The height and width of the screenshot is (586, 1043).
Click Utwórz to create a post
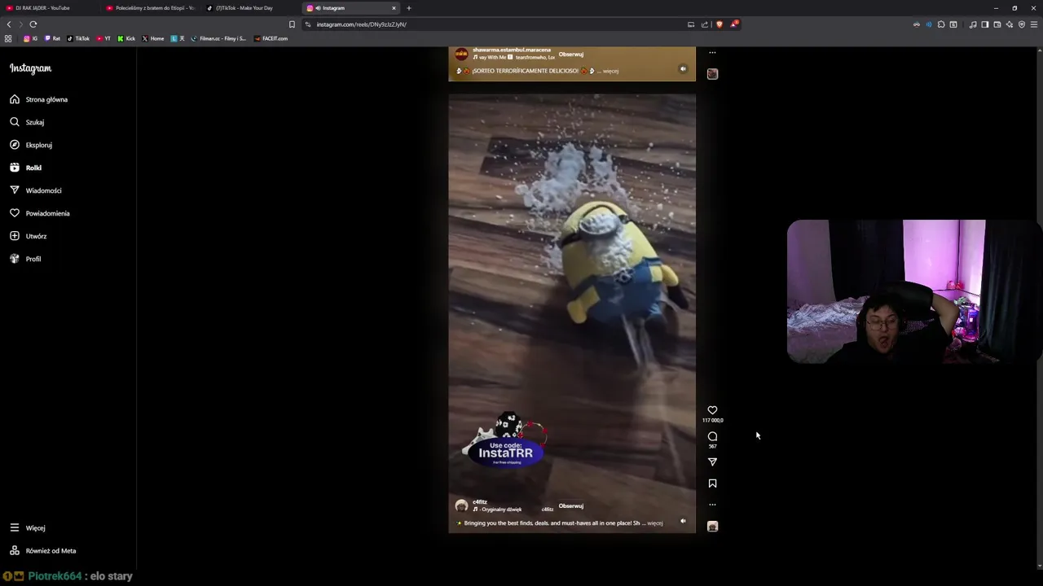(x=29, y=236)
